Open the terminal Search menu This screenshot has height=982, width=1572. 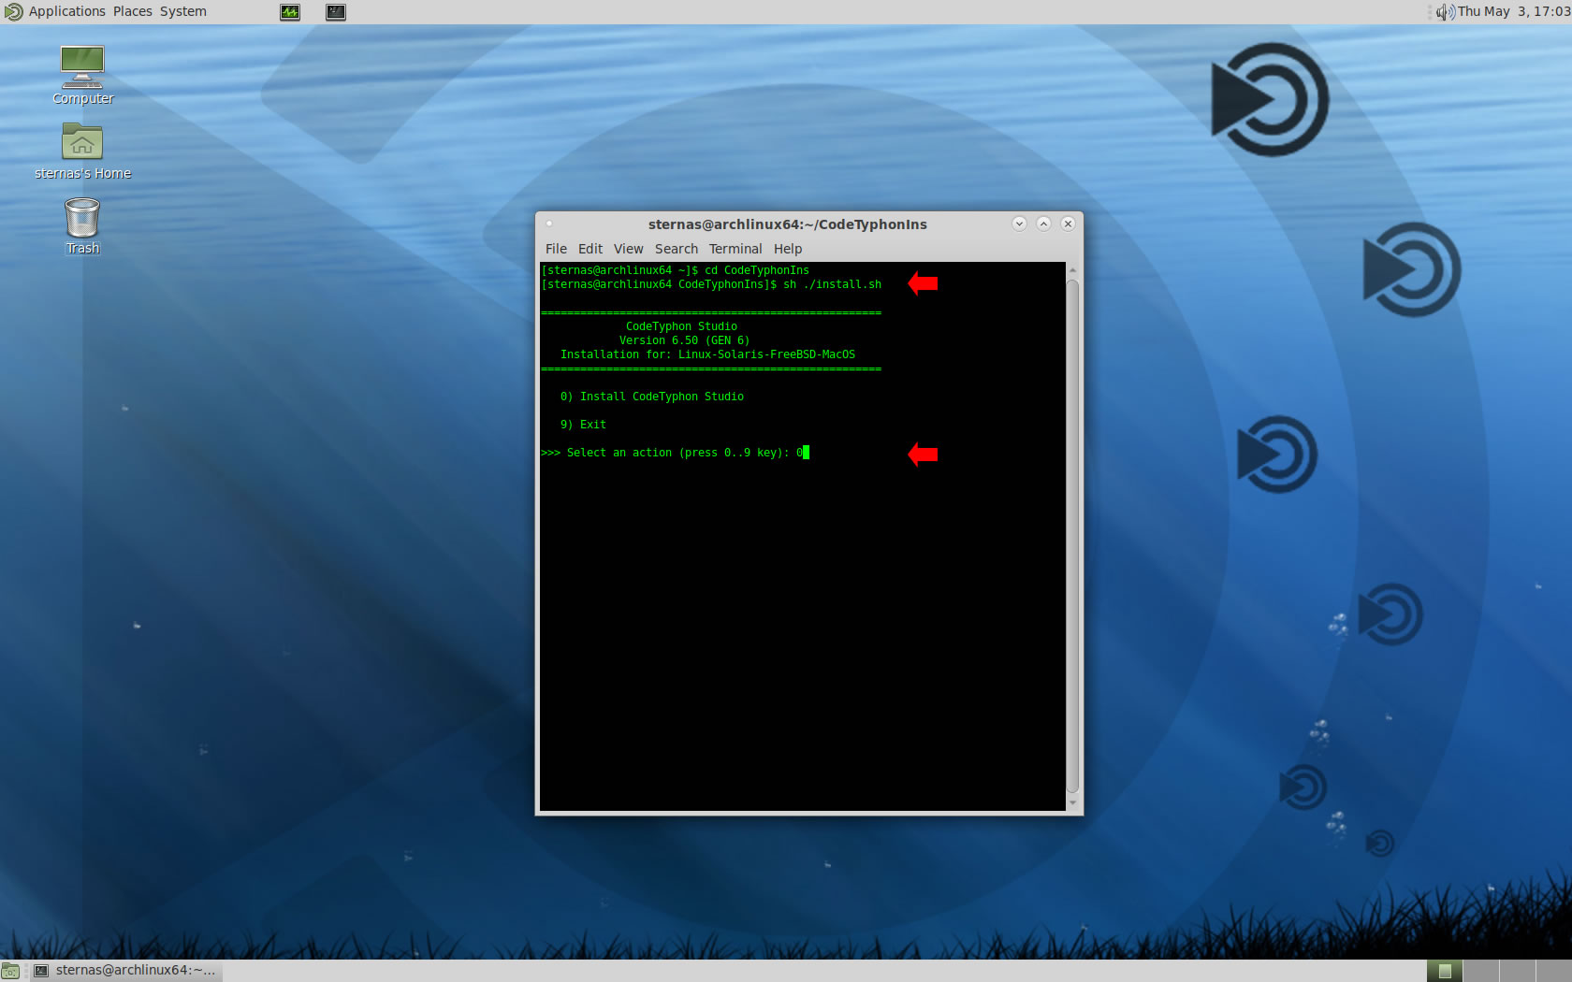677,249
